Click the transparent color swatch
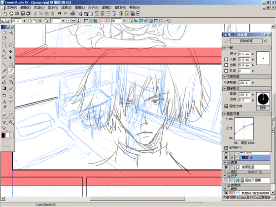This screenshot has height=207, width=276. pyautogui.click(x=12, y=136)
